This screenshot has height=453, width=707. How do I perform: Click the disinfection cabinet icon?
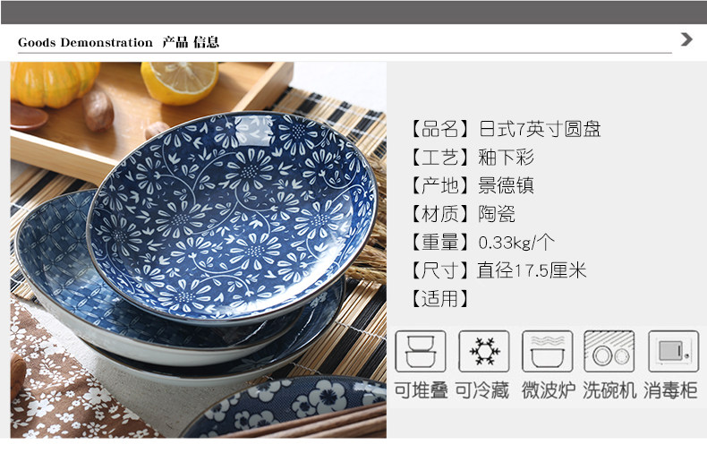coord(674,352)
